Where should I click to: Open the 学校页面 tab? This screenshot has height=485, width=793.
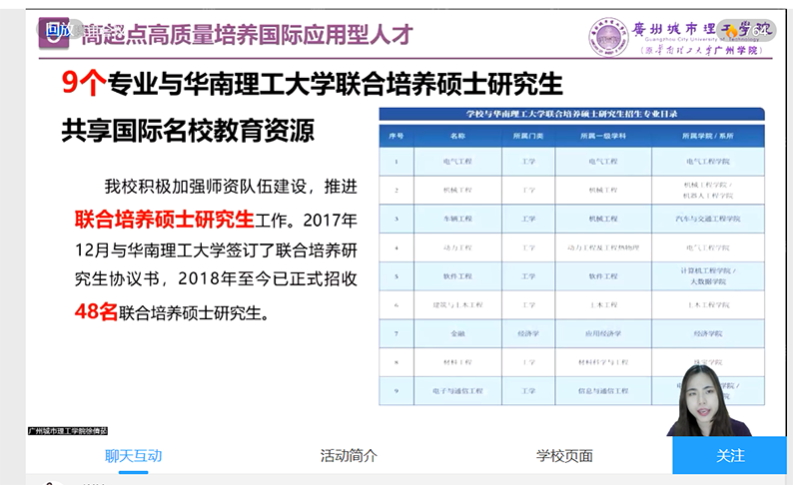coord(564,456)
